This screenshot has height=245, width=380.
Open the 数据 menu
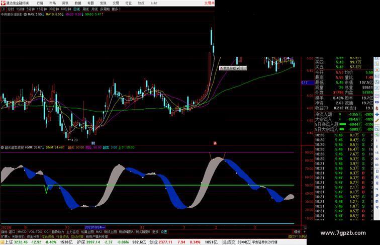[78, 3]
